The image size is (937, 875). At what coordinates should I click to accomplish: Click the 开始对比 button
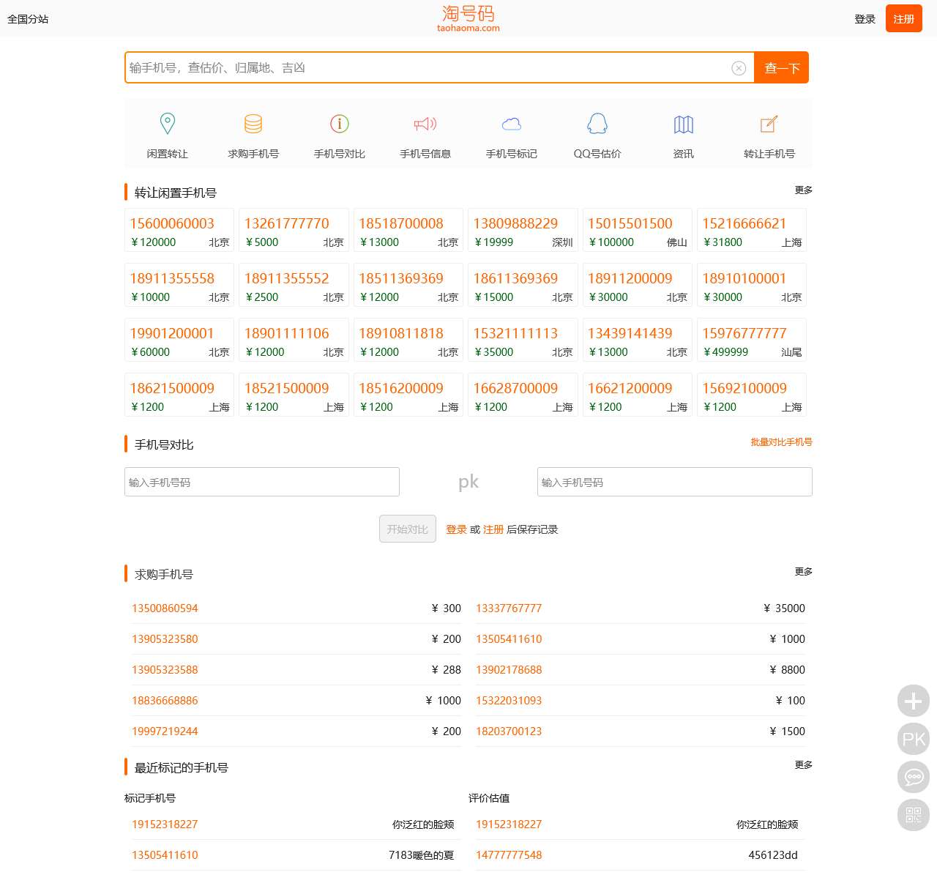pos(408,529)
